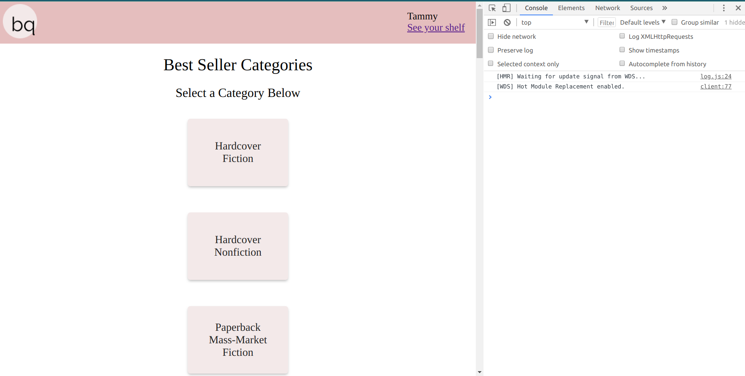Click the WDS Hot Module Replacement message
The height and width of the screenshot is (376, 745).
(560, 86)
